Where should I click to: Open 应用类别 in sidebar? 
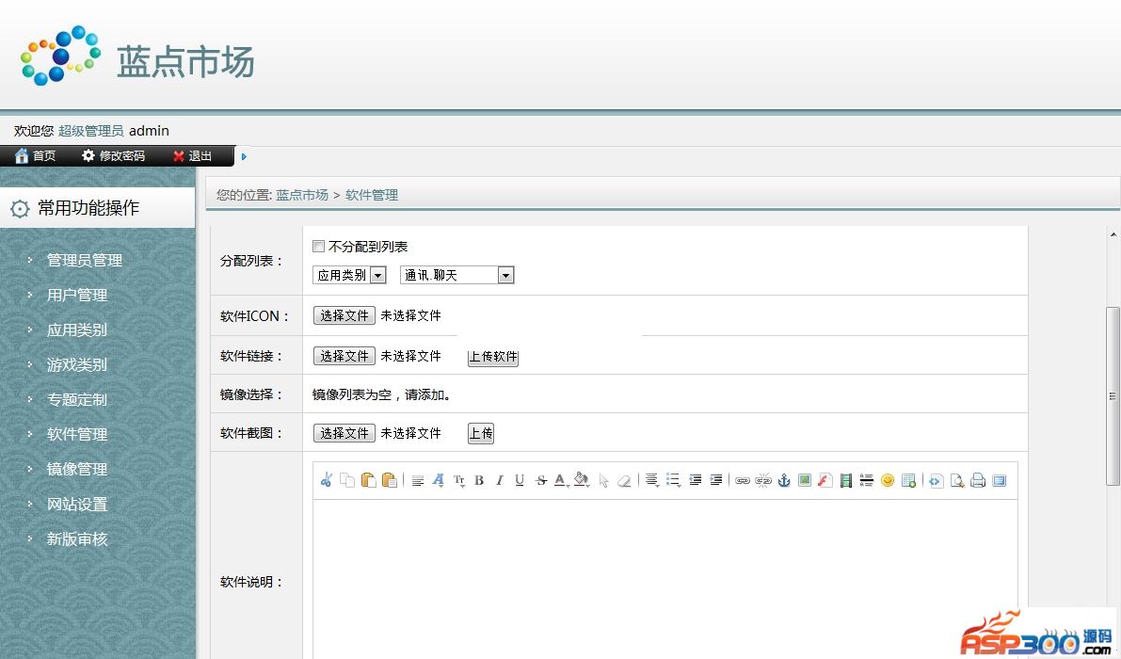pos(77,330)
